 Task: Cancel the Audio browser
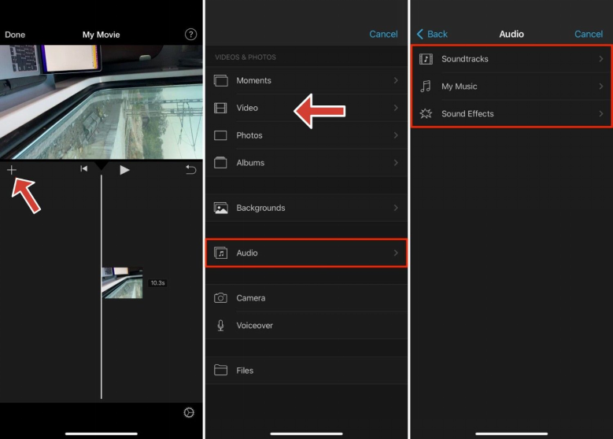click(589, 34)
